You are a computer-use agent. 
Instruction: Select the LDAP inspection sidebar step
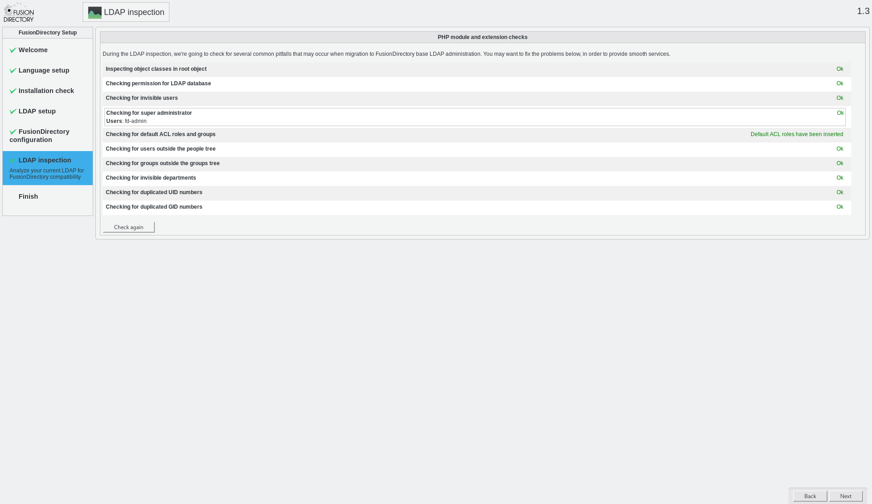(x=48, y=168)
